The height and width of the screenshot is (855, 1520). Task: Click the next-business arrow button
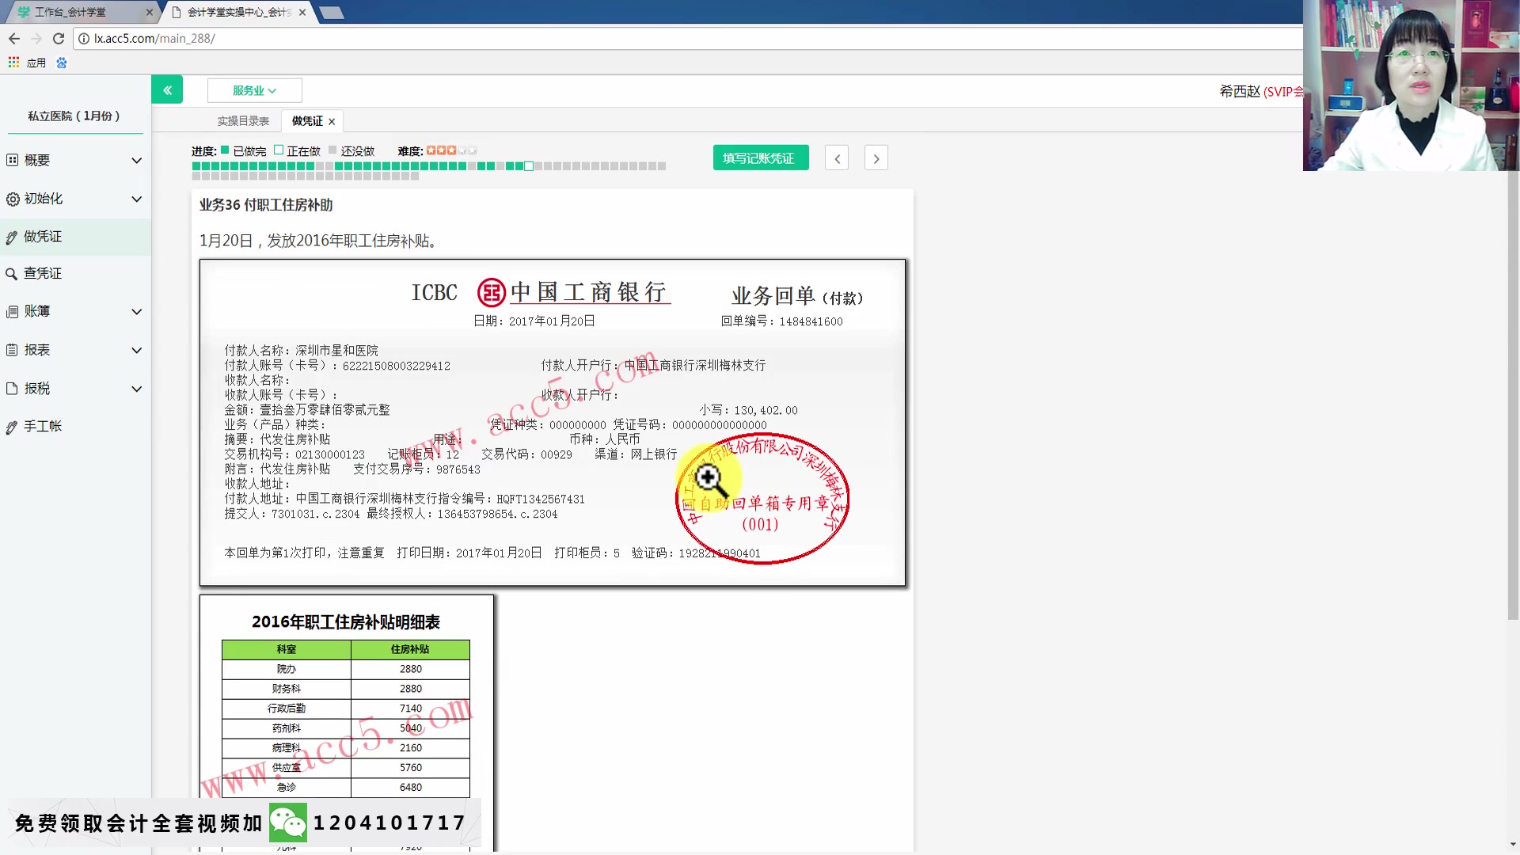tap(876, 158)
